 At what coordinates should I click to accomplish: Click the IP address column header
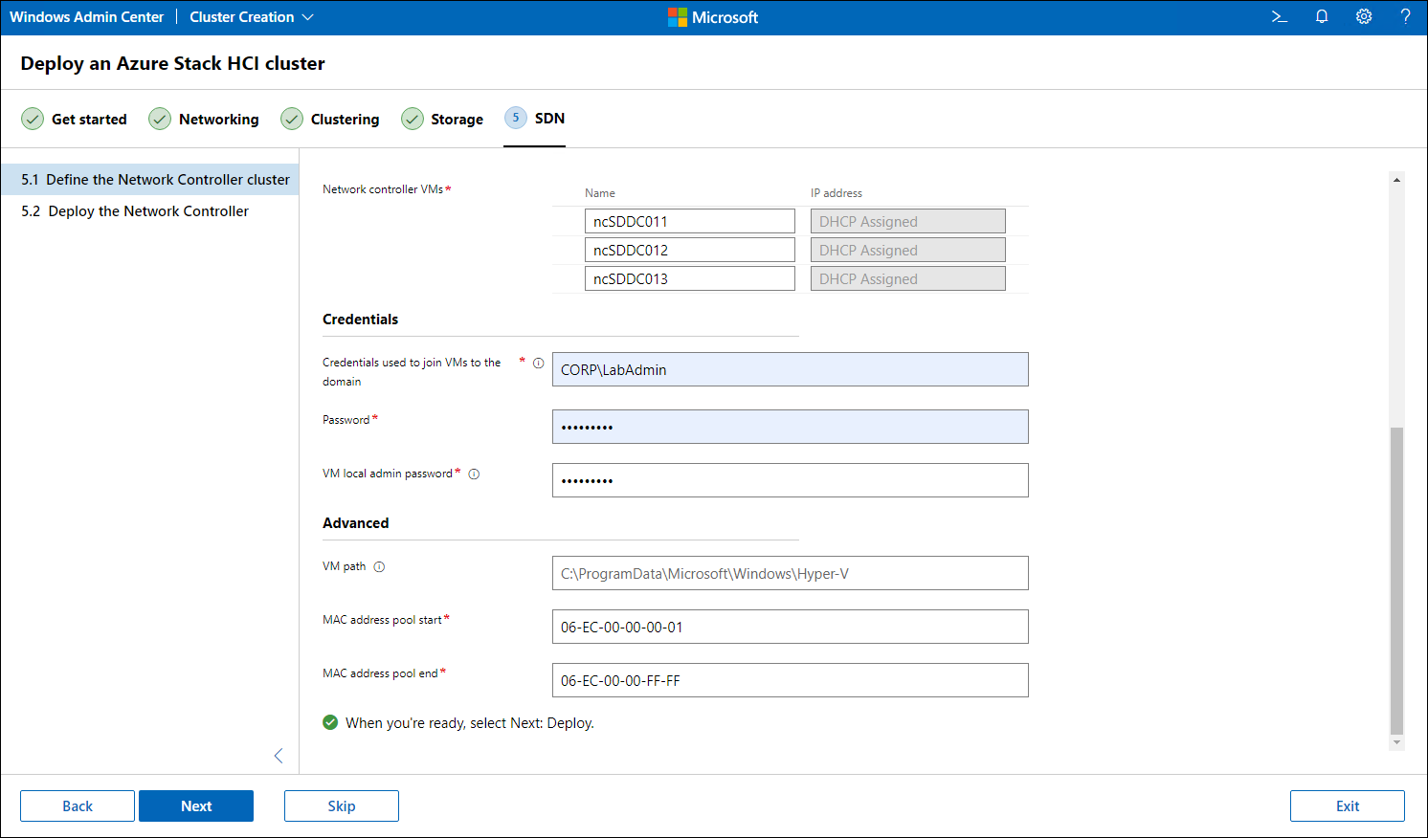[x=837, y=193]
